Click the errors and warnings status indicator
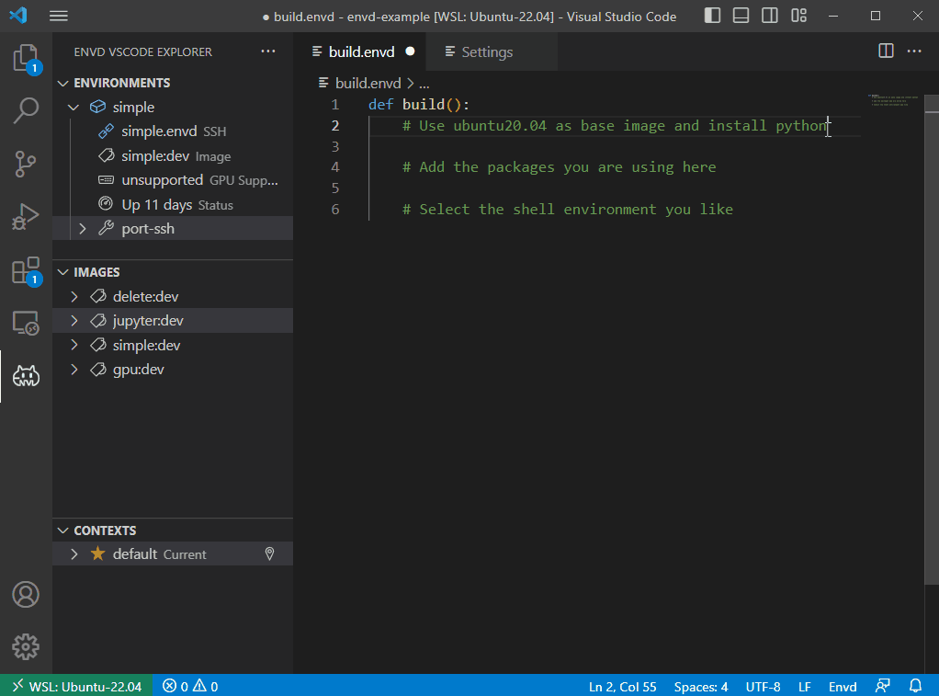This screenshot has height=696, width=939. tap(190, 686)
